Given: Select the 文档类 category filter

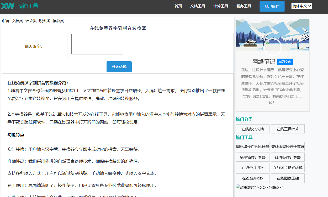Looking at the screenshot, I should (17, 21).
